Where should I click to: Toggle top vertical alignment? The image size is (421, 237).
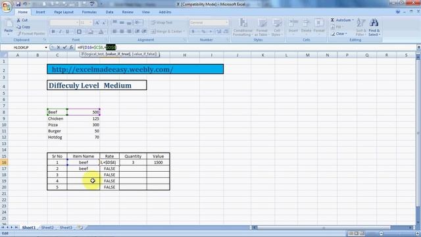click(114, 22)
